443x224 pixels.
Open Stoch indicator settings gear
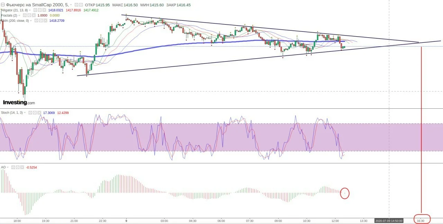tap(35, 113)
